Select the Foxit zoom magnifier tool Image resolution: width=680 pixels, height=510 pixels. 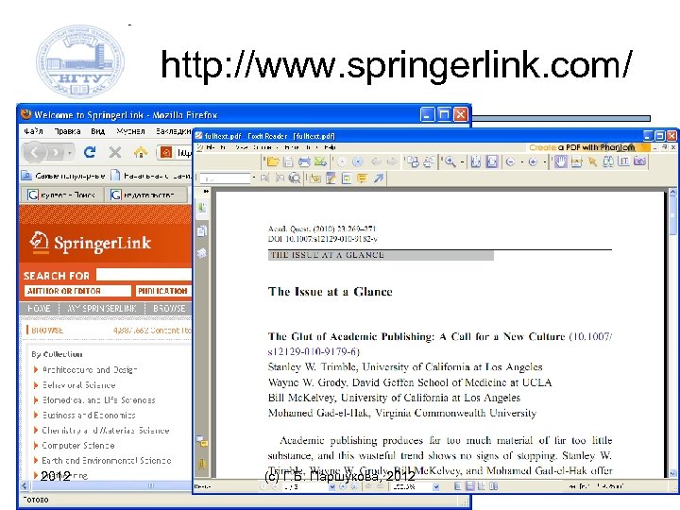coord(450,161)
